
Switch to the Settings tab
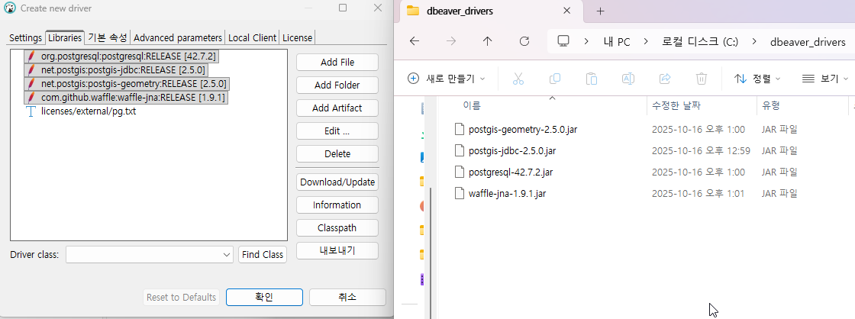(26, 37)
